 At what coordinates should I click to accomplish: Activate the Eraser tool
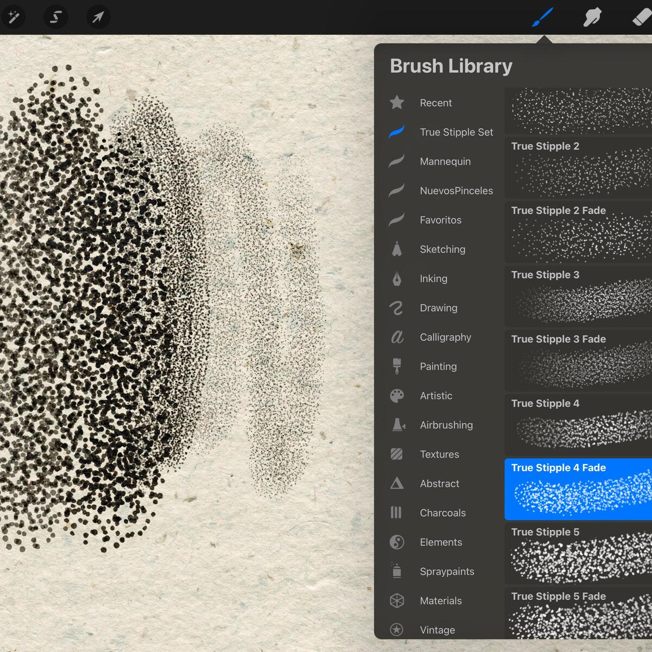pyautogui.click(x=641, y=17)
